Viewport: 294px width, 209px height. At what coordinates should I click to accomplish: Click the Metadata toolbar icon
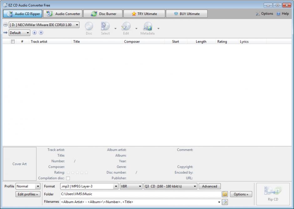(148, 28)
